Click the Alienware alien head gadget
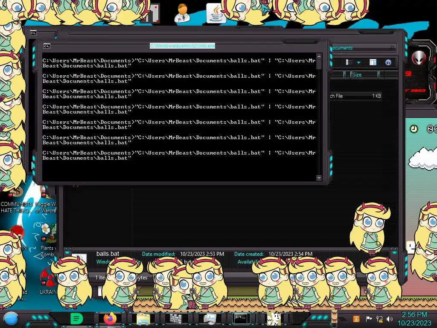The height and width of the screenshot is (328, 437). (x=419, y=58)
